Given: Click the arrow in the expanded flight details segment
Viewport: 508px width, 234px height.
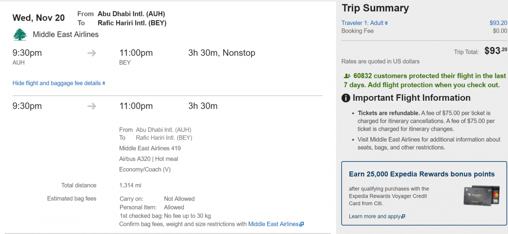Looking at the screenshot, I should pos(92,106).
